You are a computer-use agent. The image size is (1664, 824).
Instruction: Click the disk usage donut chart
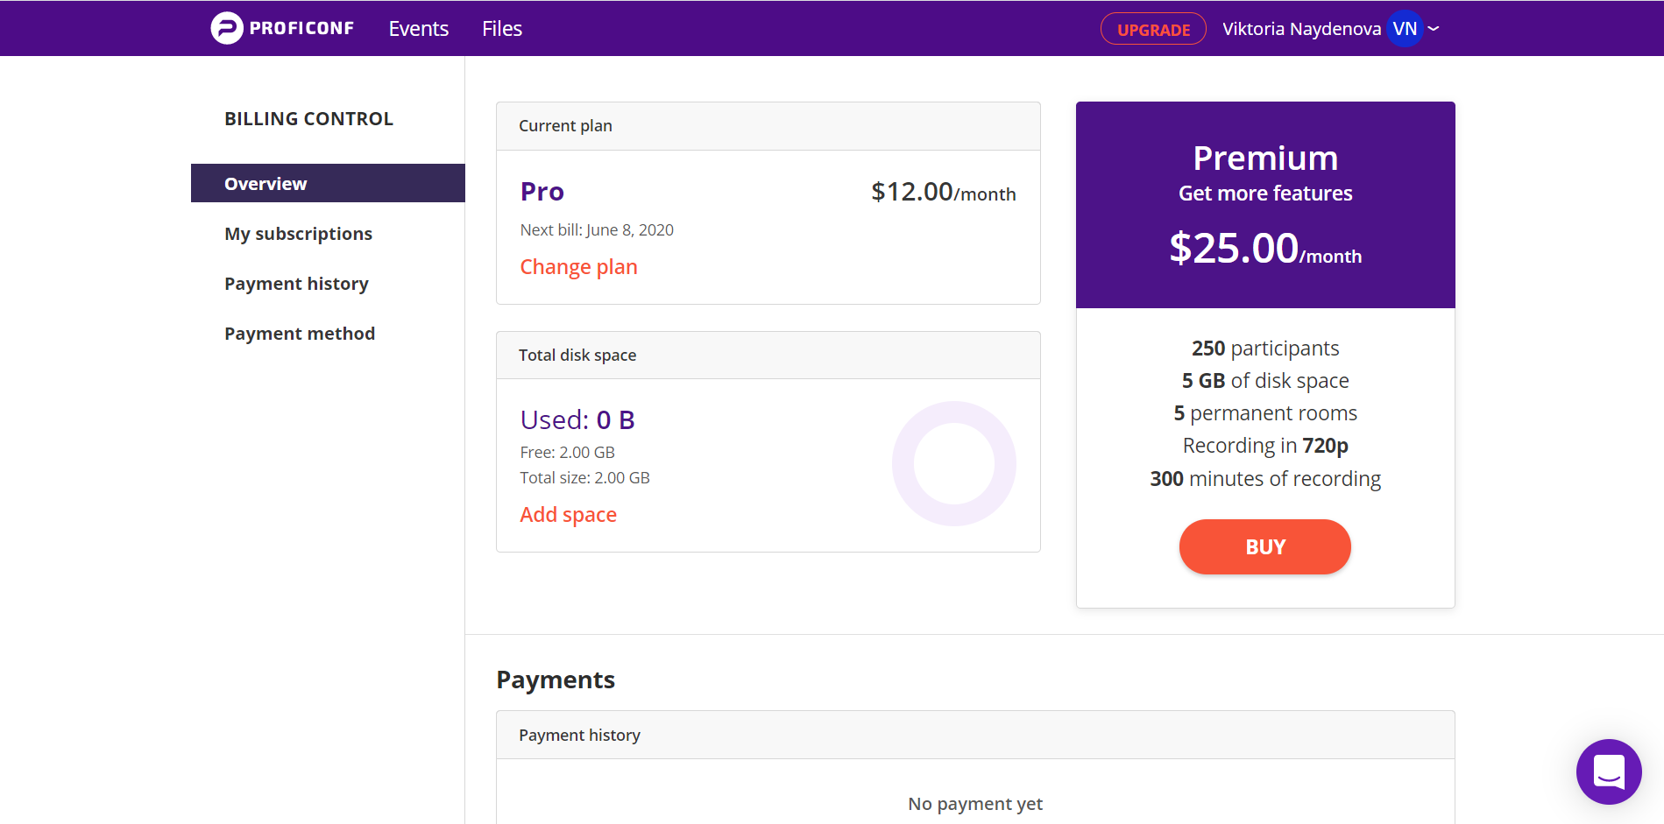tap(953, 463)
